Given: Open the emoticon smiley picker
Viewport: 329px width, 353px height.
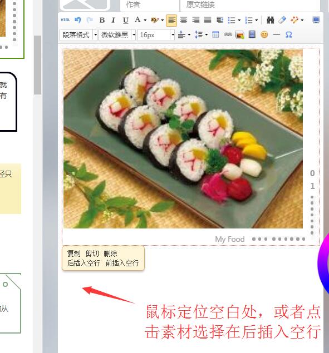Looking at the screenshot, I should 264,34.
